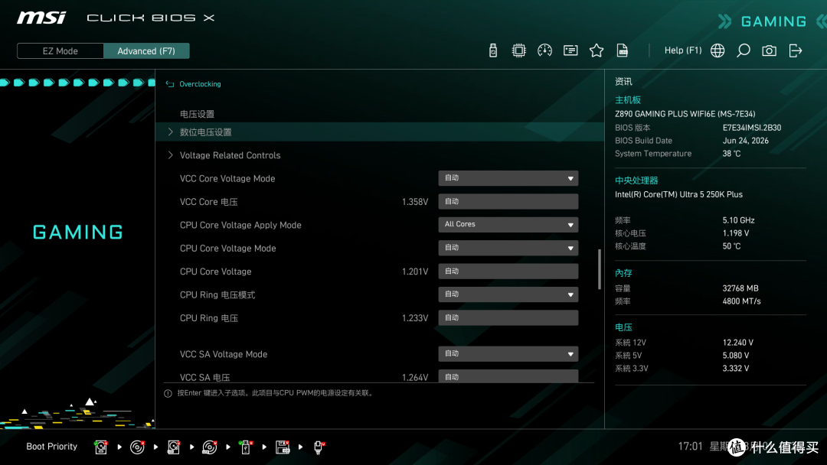The image size is (827, 465).
Task: Click the VCC SA 电压 input field
Action: coord(508,376)
